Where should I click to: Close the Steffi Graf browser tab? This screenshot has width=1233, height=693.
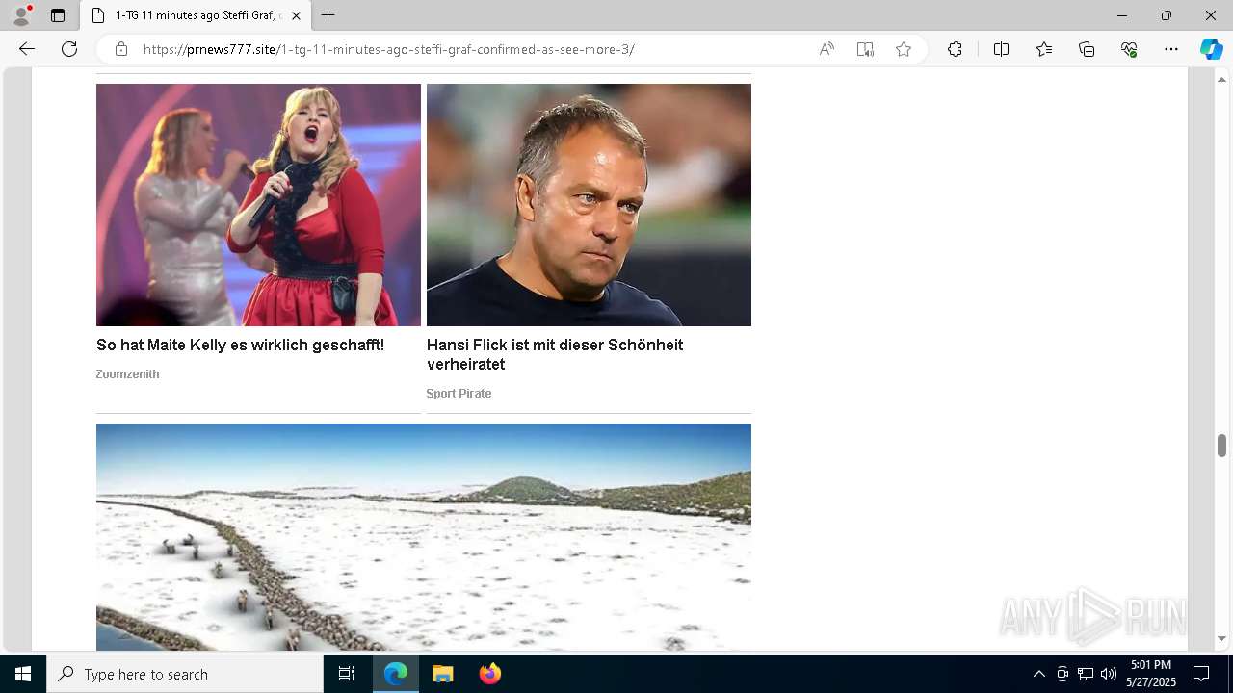point(296,15)
